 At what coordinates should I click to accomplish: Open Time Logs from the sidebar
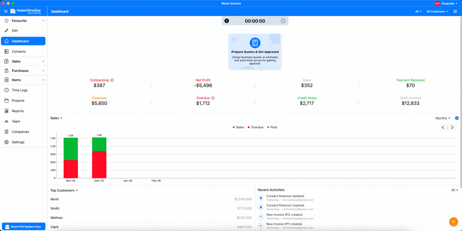[21, 90]
